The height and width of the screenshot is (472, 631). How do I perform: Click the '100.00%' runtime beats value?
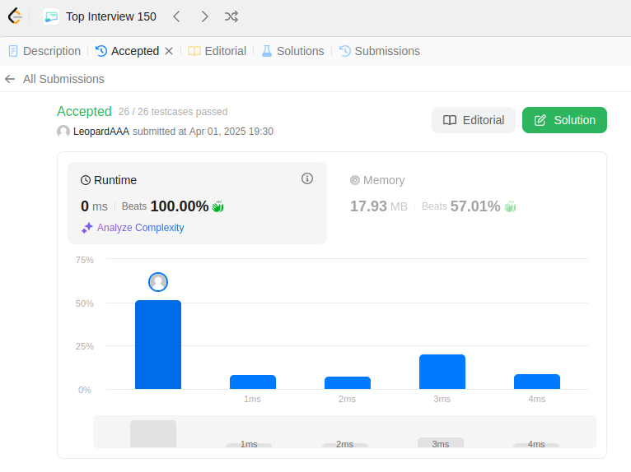[180, 206]
